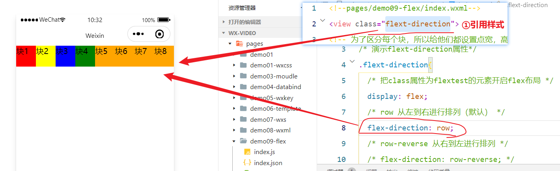Click the flex-direction: row; line
The image size is (560, 171).
pyautogui.click(x=411, y=128)
